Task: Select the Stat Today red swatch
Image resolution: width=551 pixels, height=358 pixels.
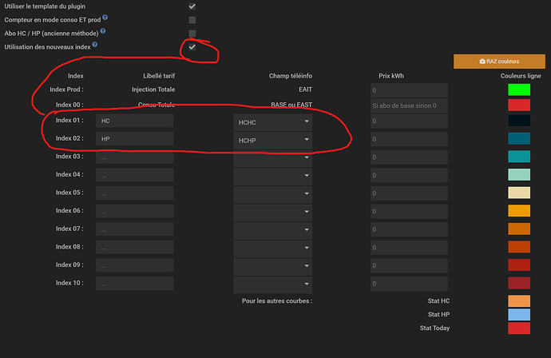Action: point(519,328)
